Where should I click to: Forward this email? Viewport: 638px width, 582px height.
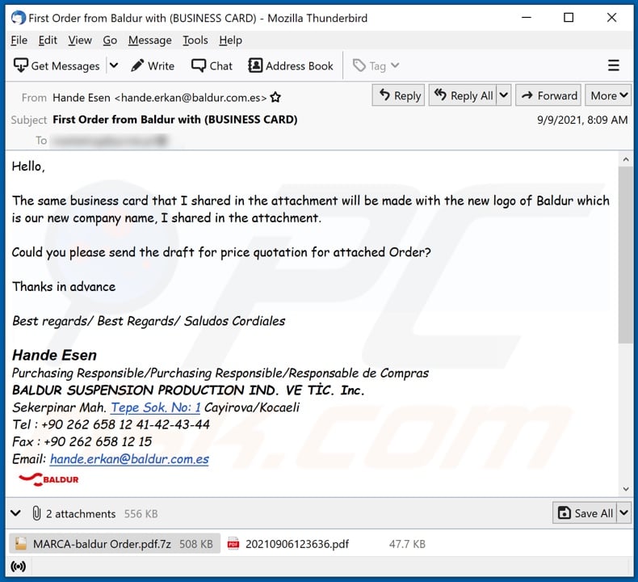coord(548,95)
